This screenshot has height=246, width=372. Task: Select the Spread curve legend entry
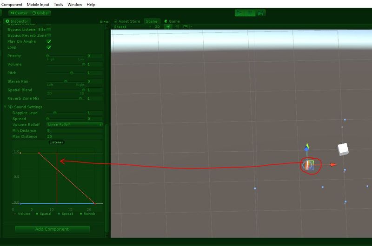click(66, 214)
